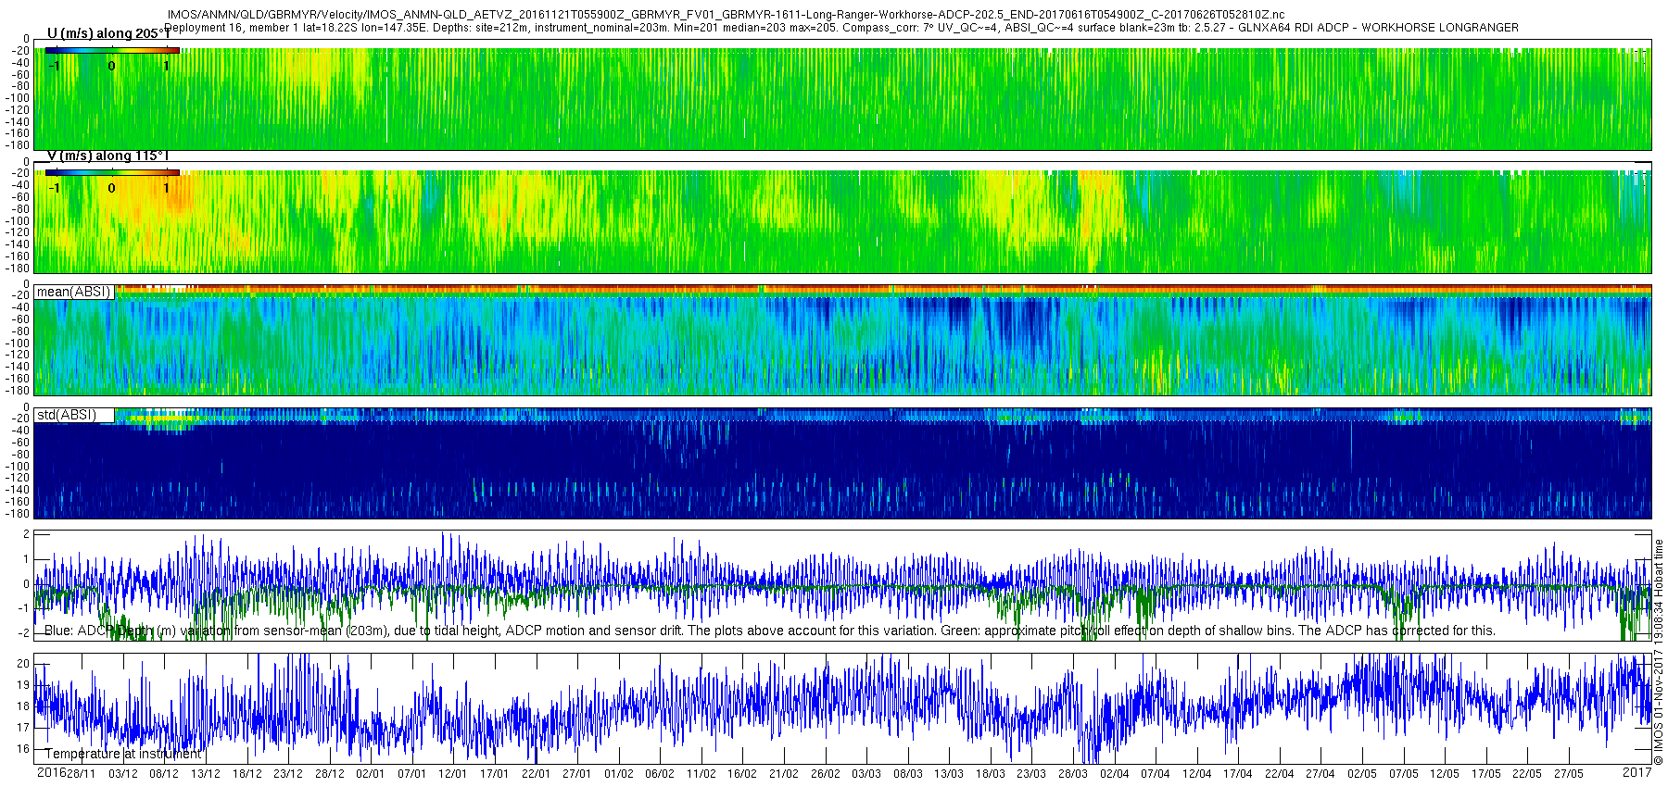
Task: Click the '27/01' date tick label
Action: click(x=576, y=773)
